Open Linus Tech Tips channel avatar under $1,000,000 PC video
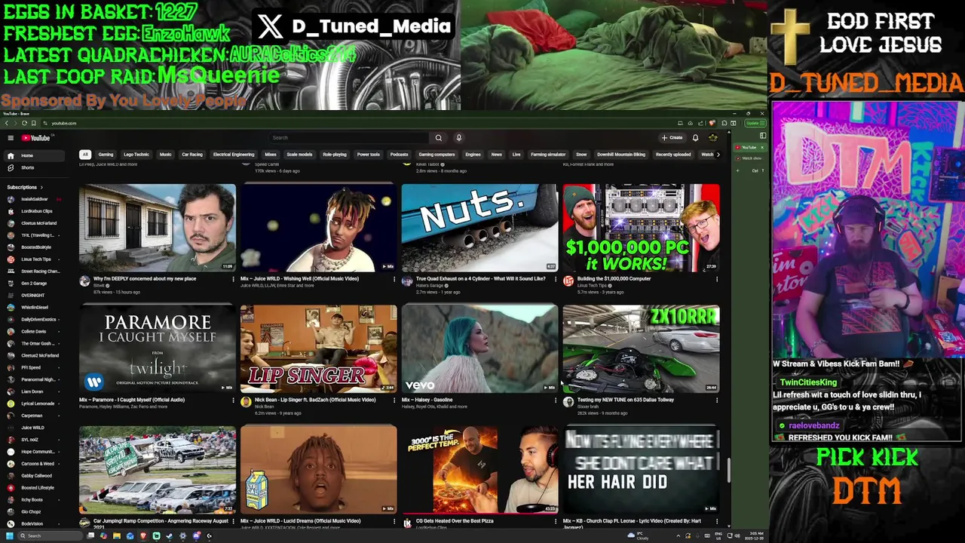Screen dimensions: 965x543 click(568, 281)
